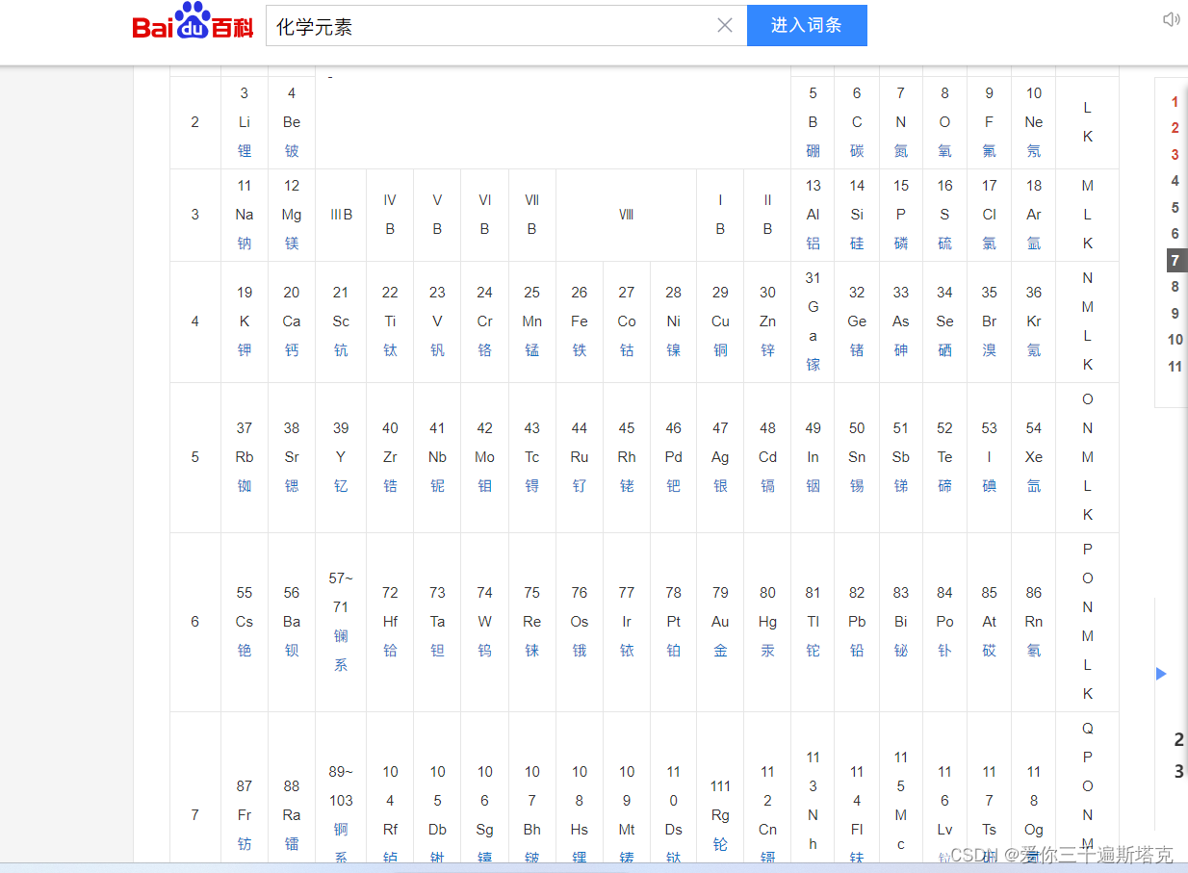The image size is (1188, 873).
Task: Select period 4 in the right sidebar
Action: click(x=1175, y=180)
